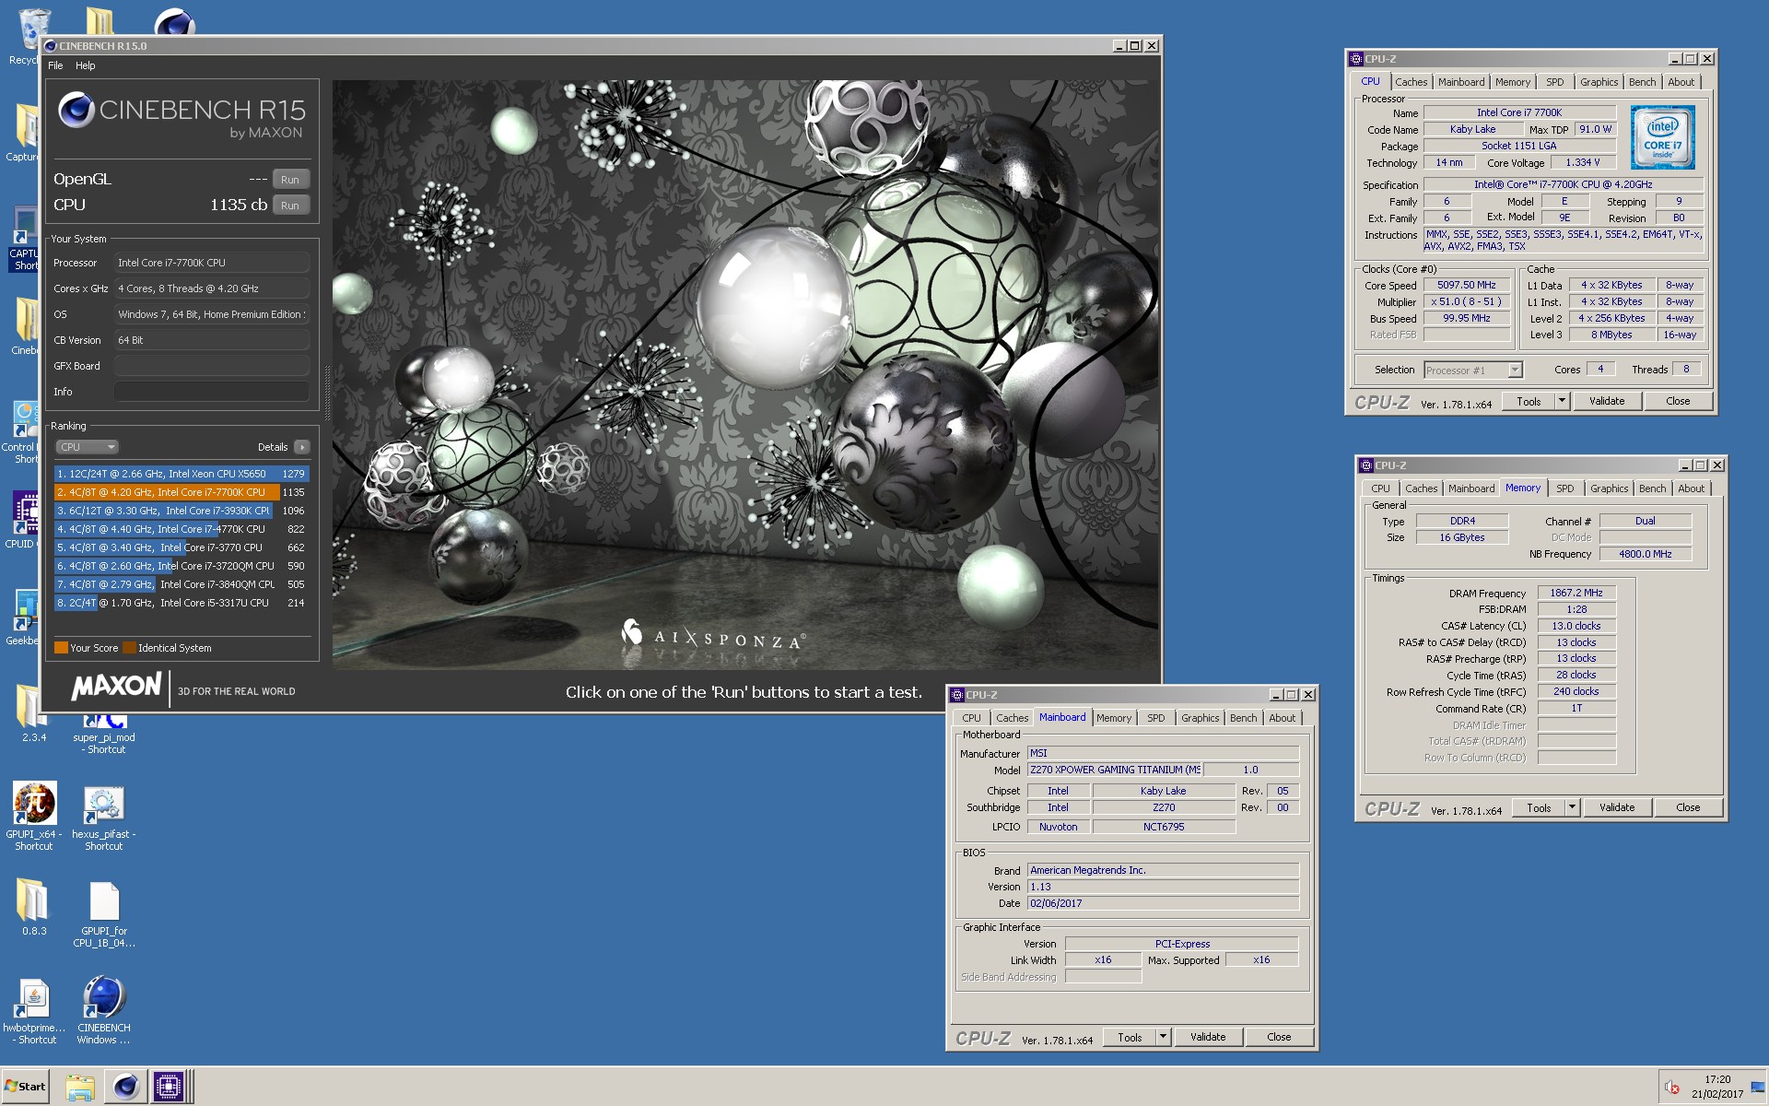Run the CPU benchmark test
Screen dimensions: 1769x1106
(x=290, y=206)
